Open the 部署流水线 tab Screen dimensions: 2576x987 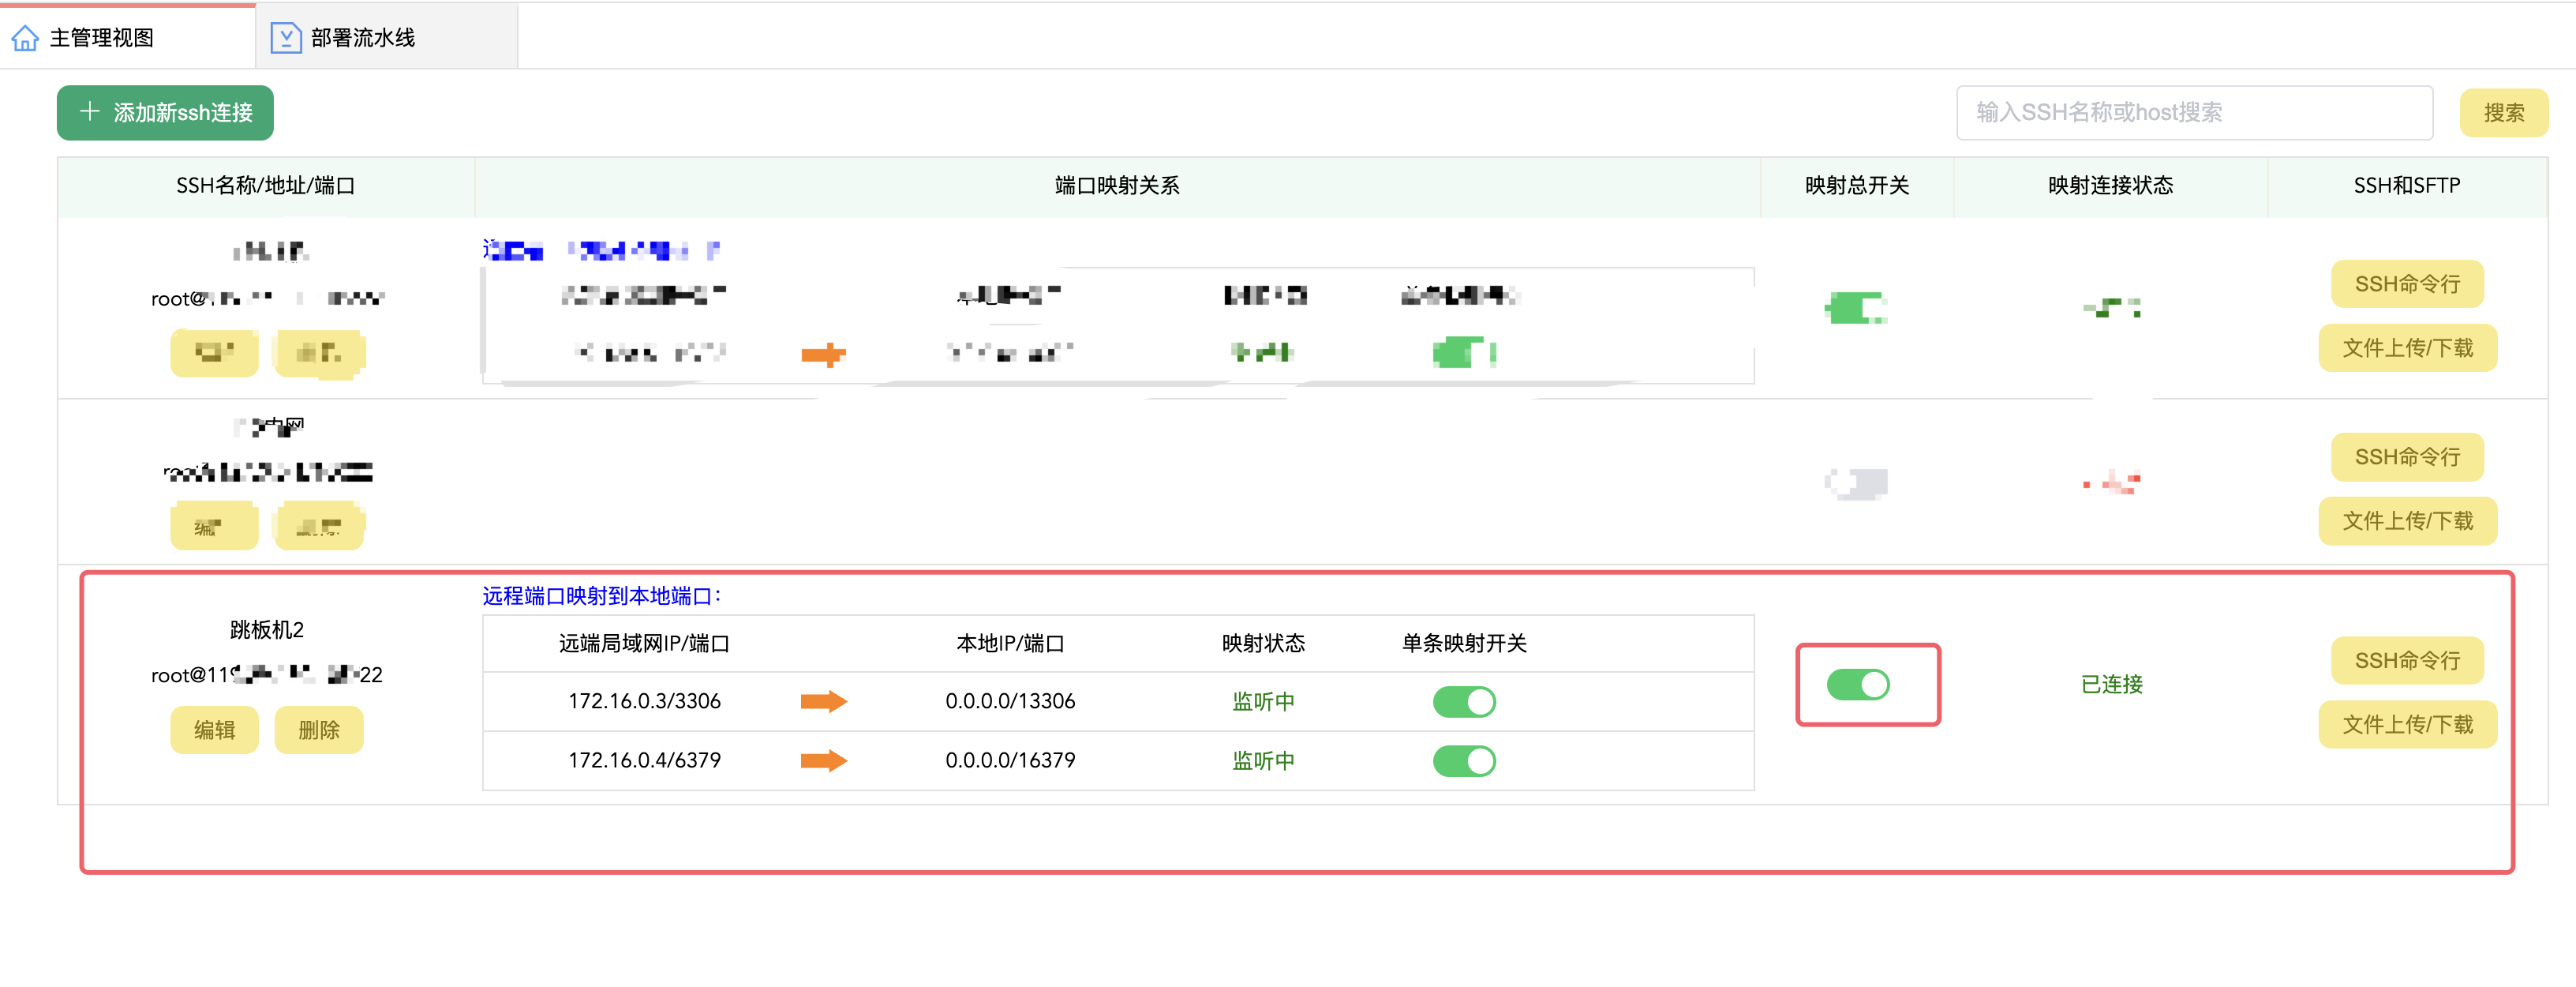(x=362, y=38)
